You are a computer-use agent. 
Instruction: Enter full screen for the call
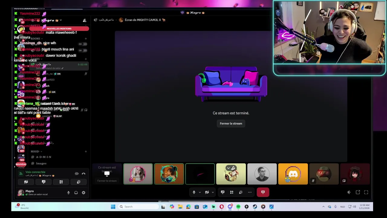[366, 192]
